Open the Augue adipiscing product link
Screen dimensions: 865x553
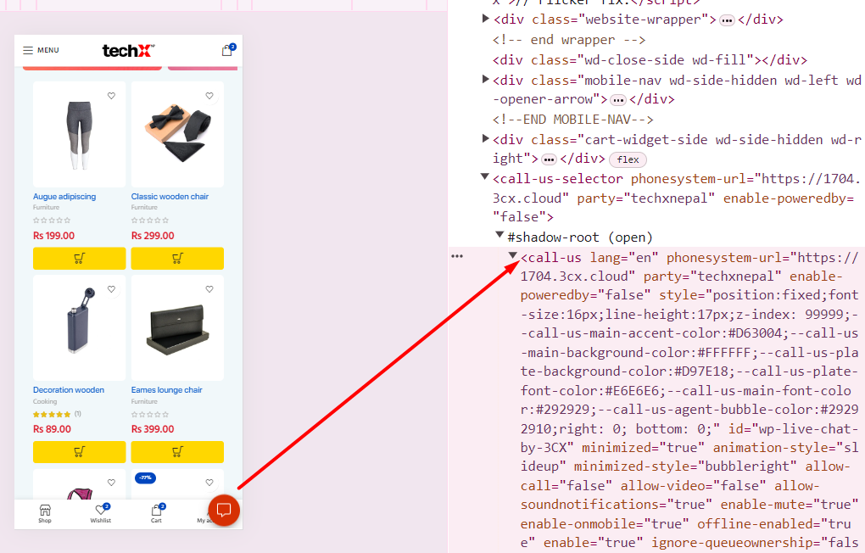[x=64, y=197]
